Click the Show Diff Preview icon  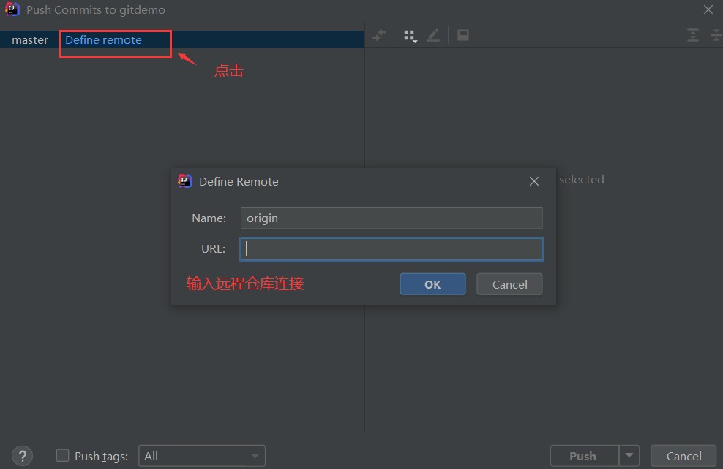pyautogui.click(x=462, y=34)
